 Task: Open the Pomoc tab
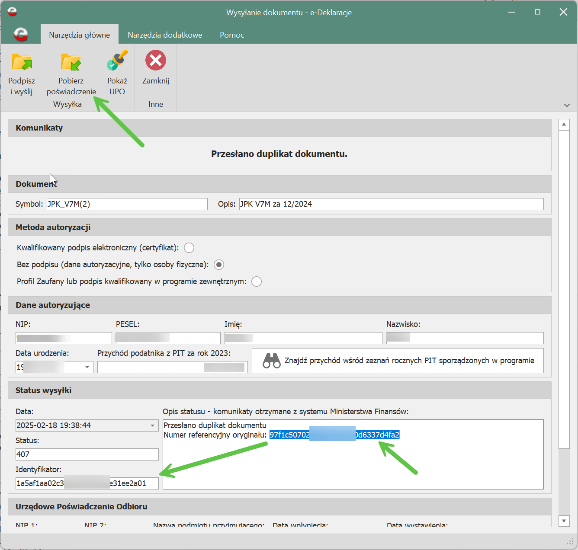click(232, 35)
